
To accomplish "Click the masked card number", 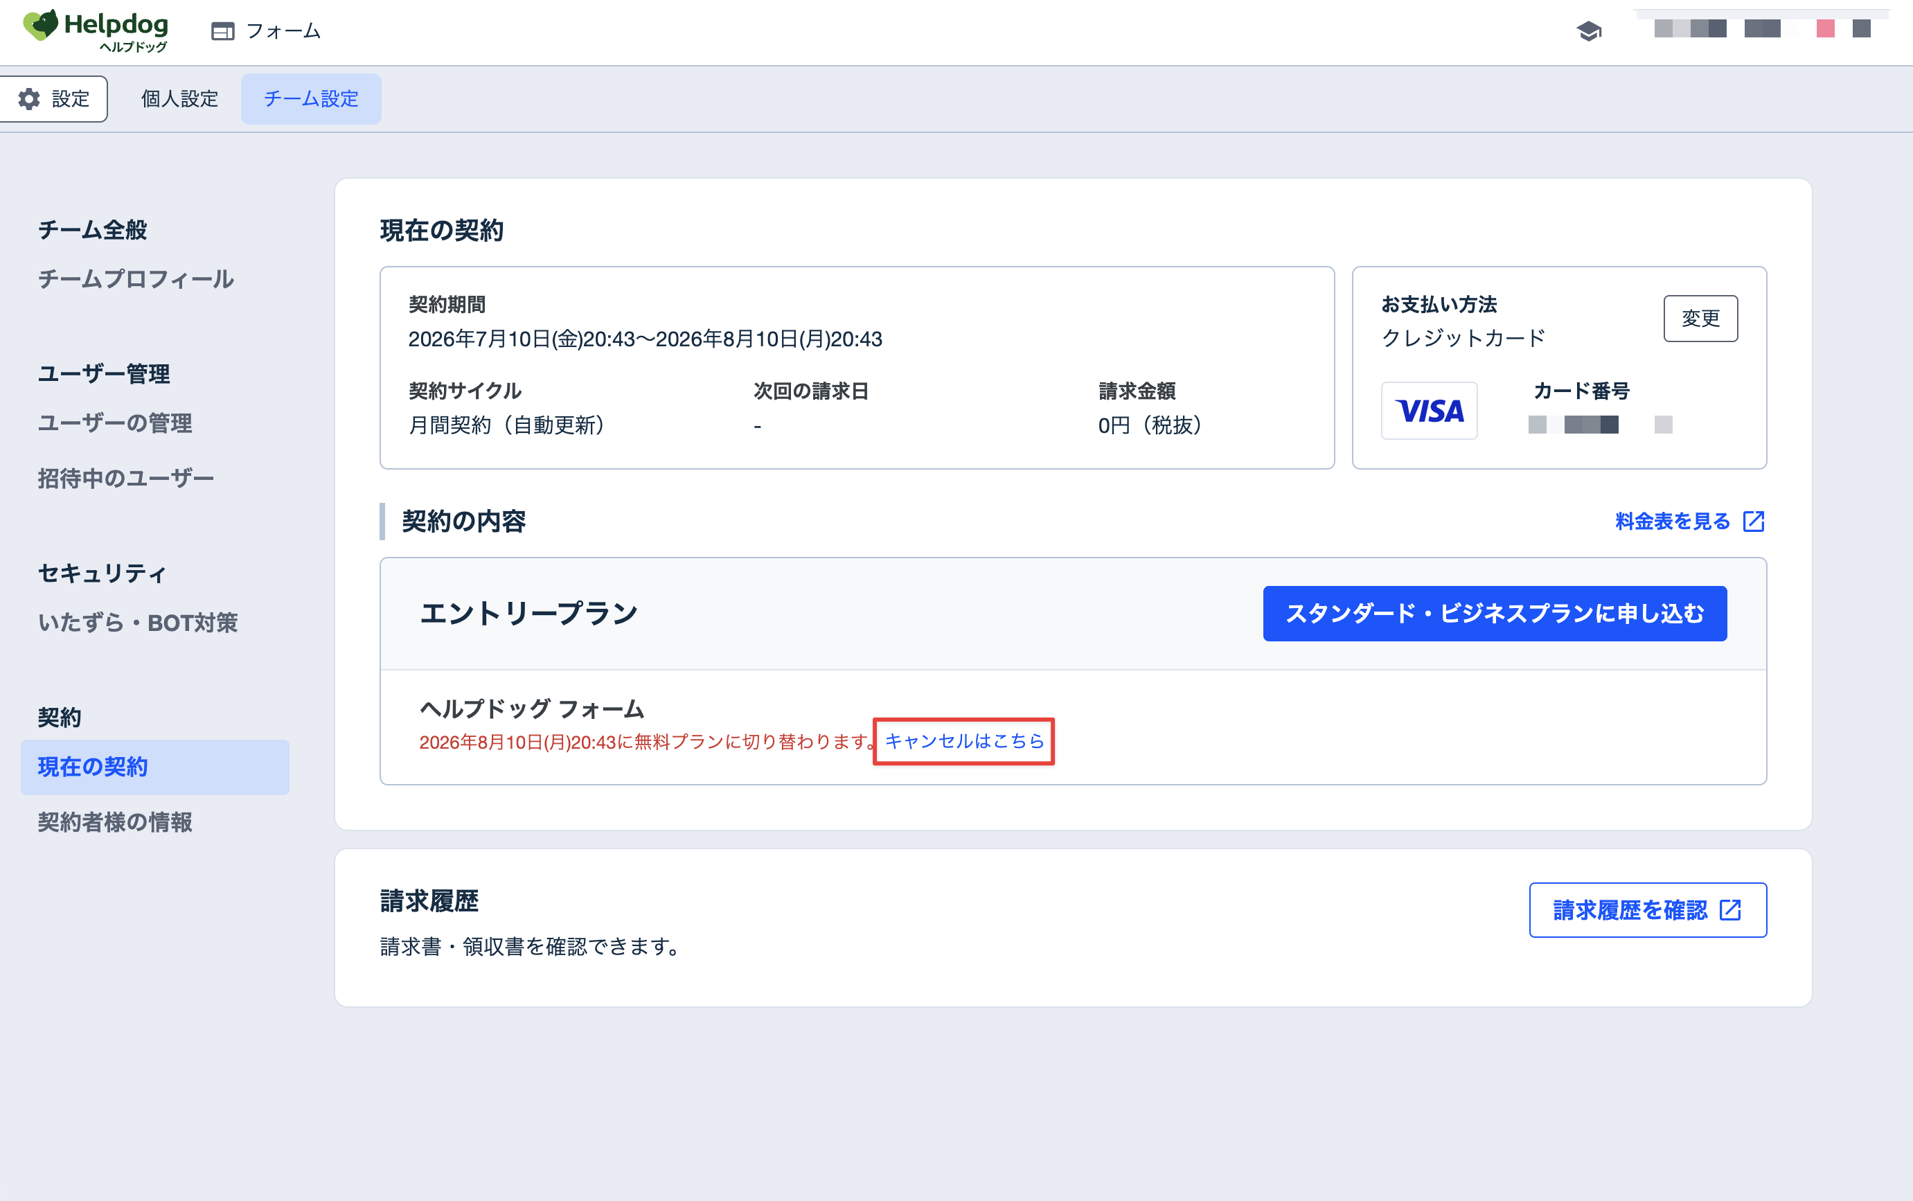I will [1600, 424].
